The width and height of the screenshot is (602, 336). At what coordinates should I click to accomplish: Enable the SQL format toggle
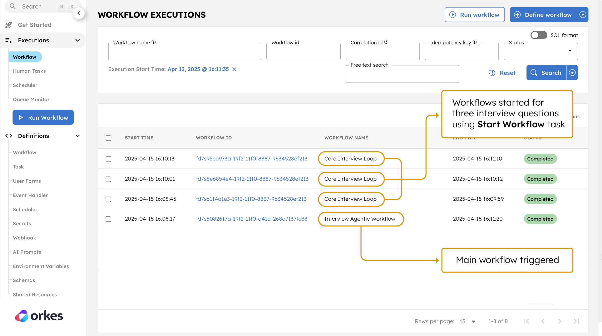[x=538, y=35]
